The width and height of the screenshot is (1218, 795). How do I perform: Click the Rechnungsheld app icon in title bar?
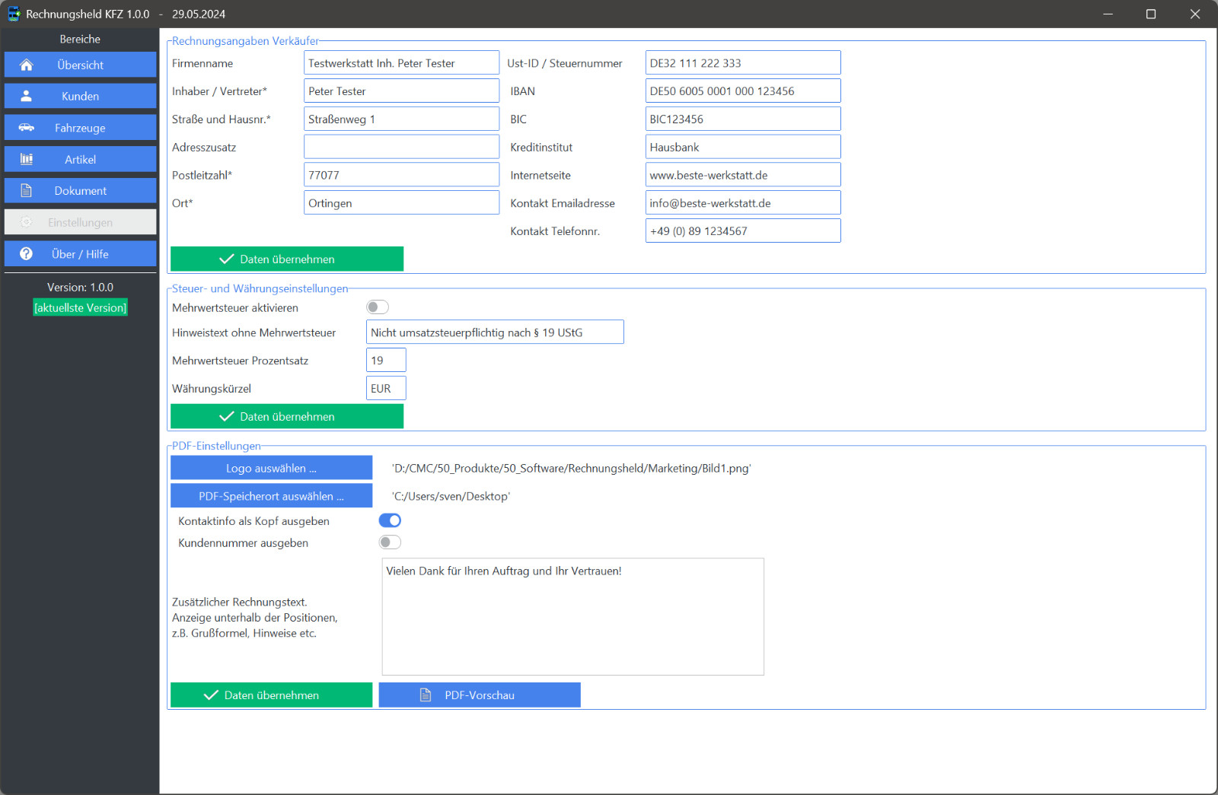coord(14,14)
